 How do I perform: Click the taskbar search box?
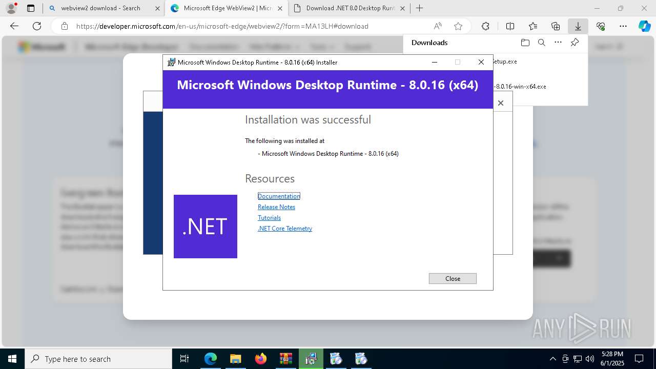[x=98, y=359]
